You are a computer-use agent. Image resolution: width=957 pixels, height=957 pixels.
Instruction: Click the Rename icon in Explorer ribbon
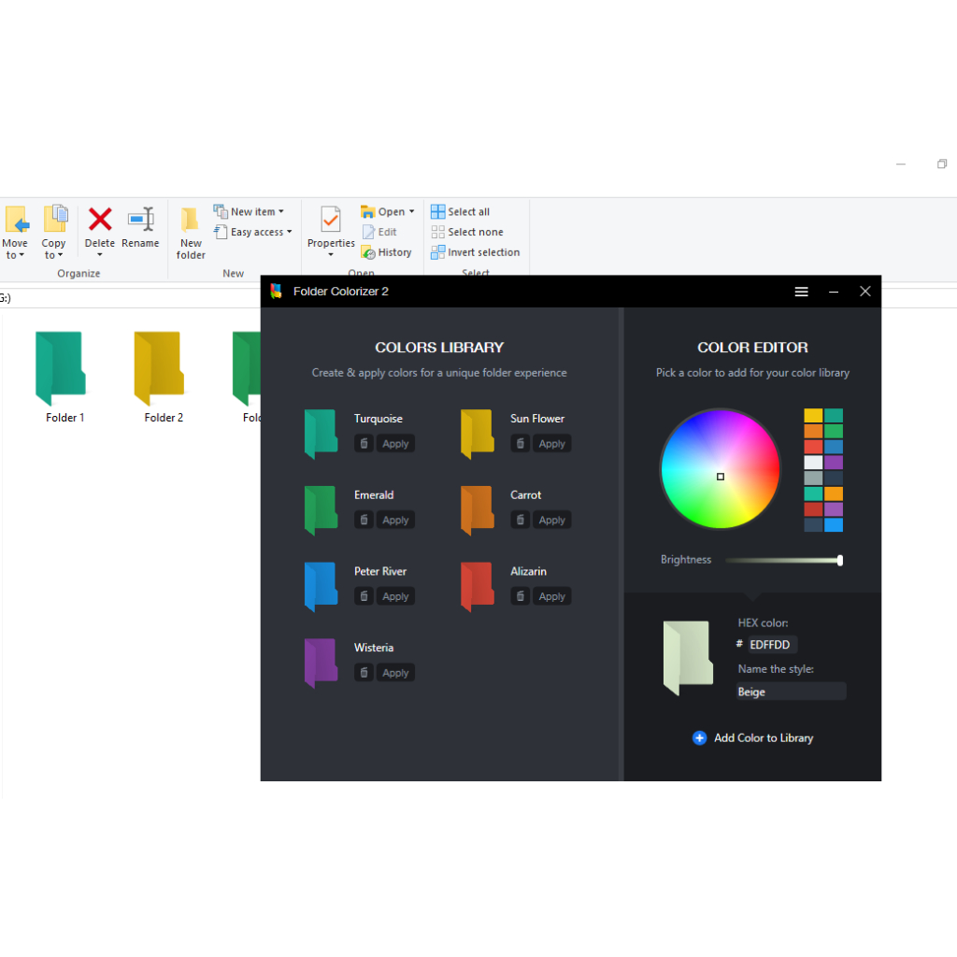click(140, 226)
